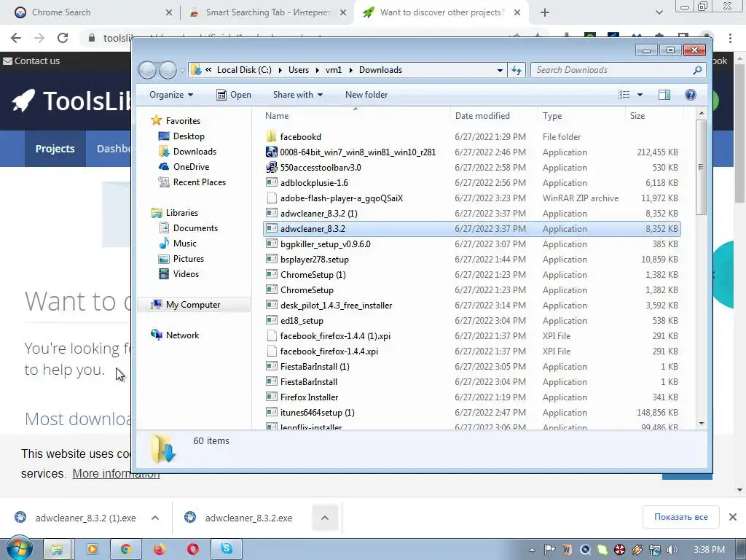The width and height of the screenshot is (746, 560).
Task: Open Firefox from the taskbar
Action: coord(159,549)
